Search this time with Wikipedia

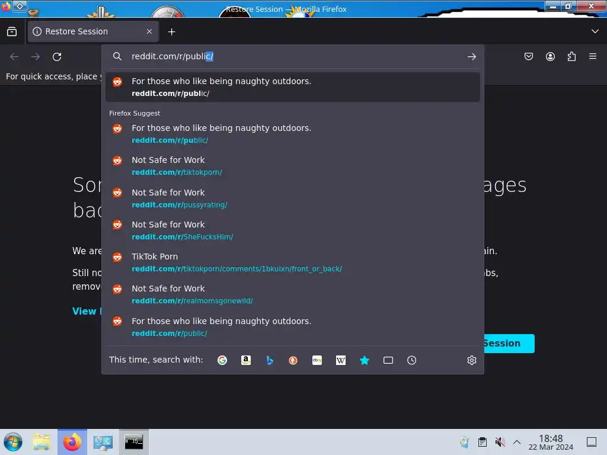pos(341,360)
